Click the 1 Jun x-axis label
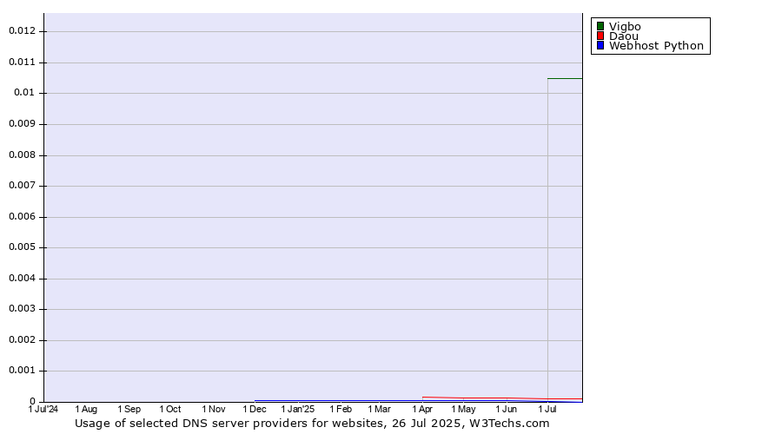Screen dimensions: 782x434 point(507,409)
